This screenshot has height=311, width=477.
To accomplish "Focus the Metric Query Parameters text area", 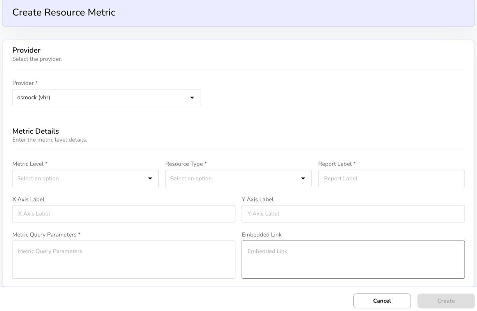I will pyautogui.click(x=124, y=260).
